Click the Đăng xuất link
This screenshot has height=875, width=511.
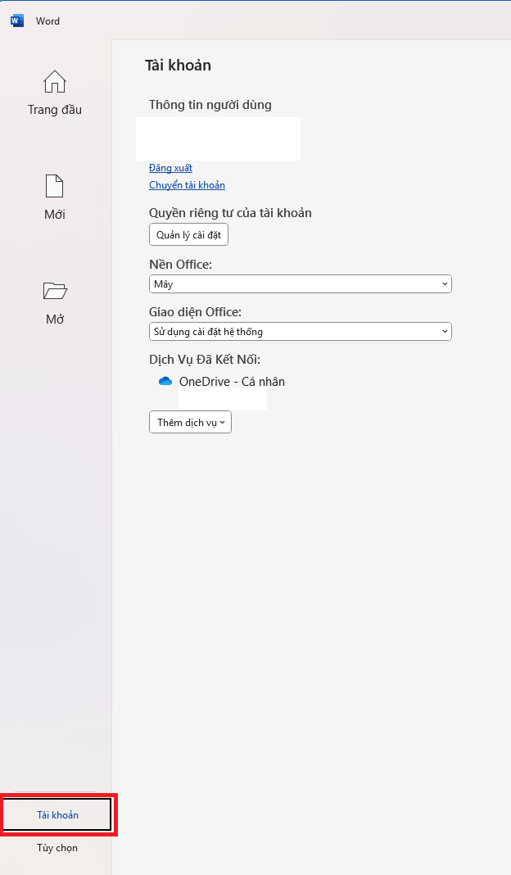(x=170, y=168)
